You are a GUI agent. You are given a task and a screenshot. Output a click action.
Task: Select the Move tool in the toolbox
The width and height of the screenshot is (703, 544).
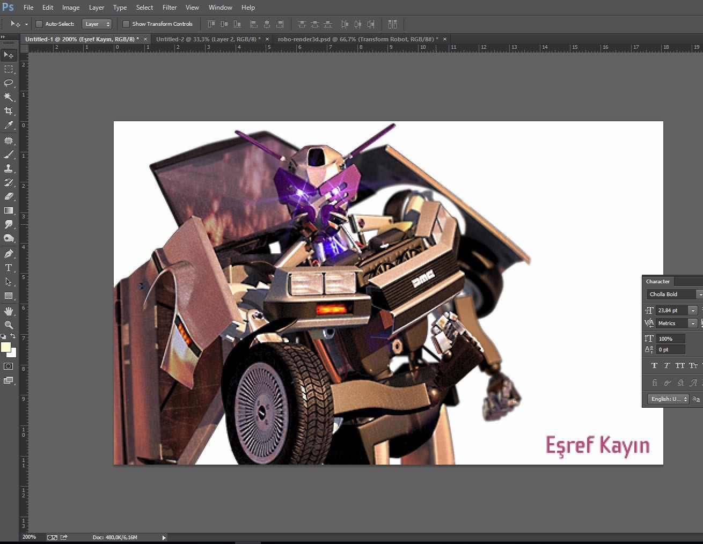(x=9, y=55)
